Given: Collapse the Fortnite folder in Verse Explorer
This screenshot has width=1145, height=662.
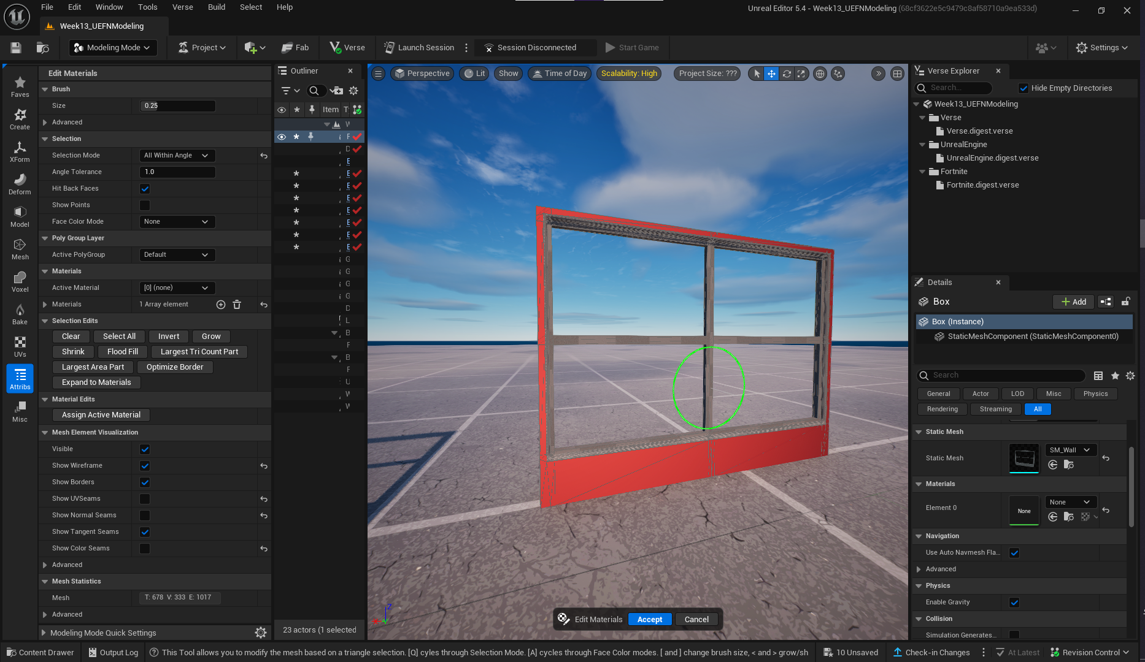Looking at the screenshot, I should pos(922,172).
